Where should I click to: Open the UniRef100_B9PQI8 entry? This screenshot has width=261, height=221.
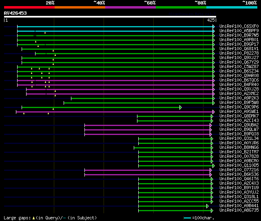pyautogui.click(x=239, y=134)
